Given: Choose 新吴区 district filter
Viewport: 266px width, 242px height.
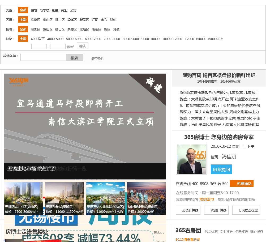Looking at the screenshot, I should [x=84, y=20].
